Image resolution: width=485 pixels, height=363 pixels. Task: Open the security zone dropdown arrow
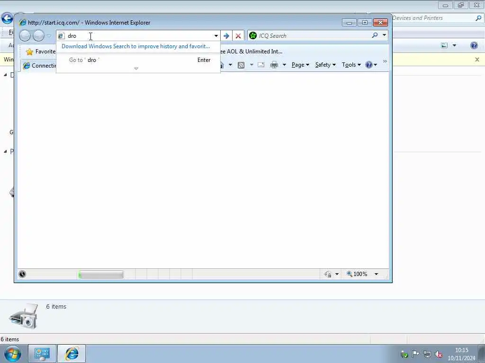tap(337, 274)
